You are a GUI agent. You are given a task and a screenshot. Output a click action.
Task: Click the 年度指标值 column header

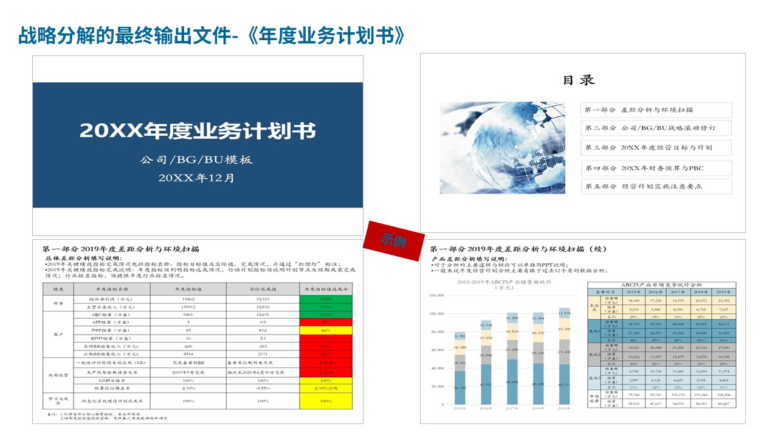click(188, 289)
